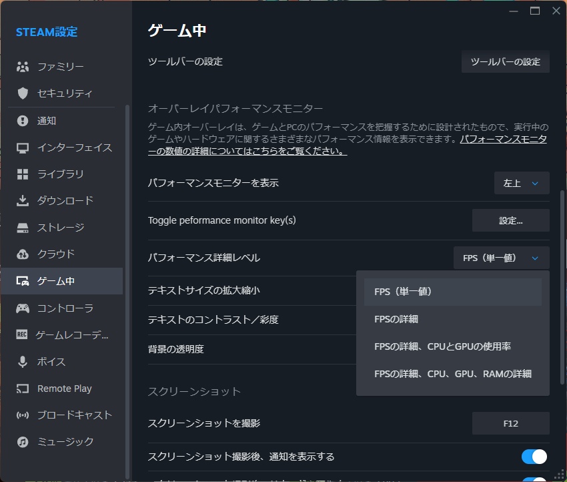Click the Remote Play cast icon
Image resolution: width=567 pixels, height=482 pixels.
tap(23, 389)
